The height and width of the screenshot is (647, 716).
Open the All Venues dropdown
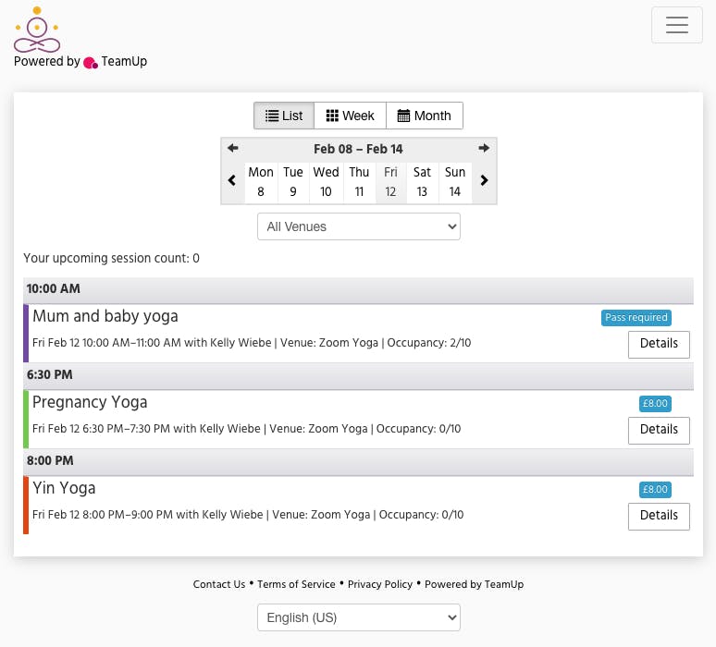pos(358,226)
